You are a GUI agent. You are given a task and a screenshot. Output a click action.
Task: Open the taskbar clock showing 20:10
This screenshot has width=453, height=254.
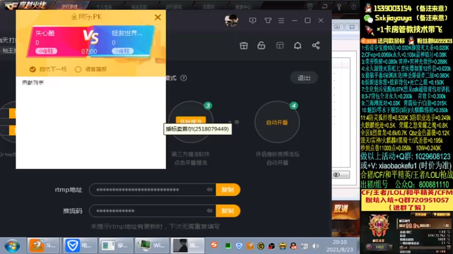[340, 246]
